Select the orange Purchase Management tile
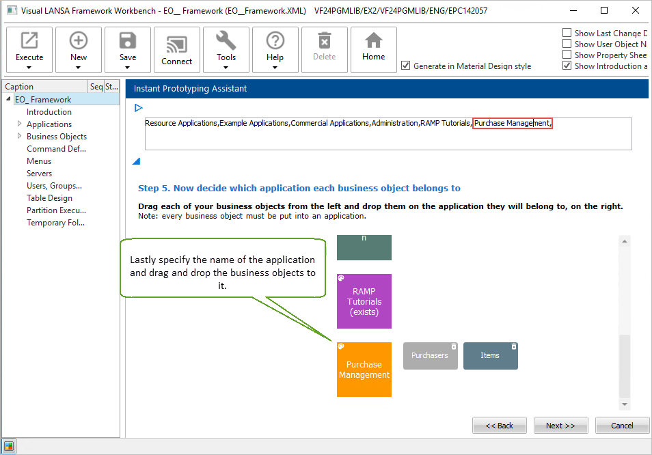 (x=364, y=370)
